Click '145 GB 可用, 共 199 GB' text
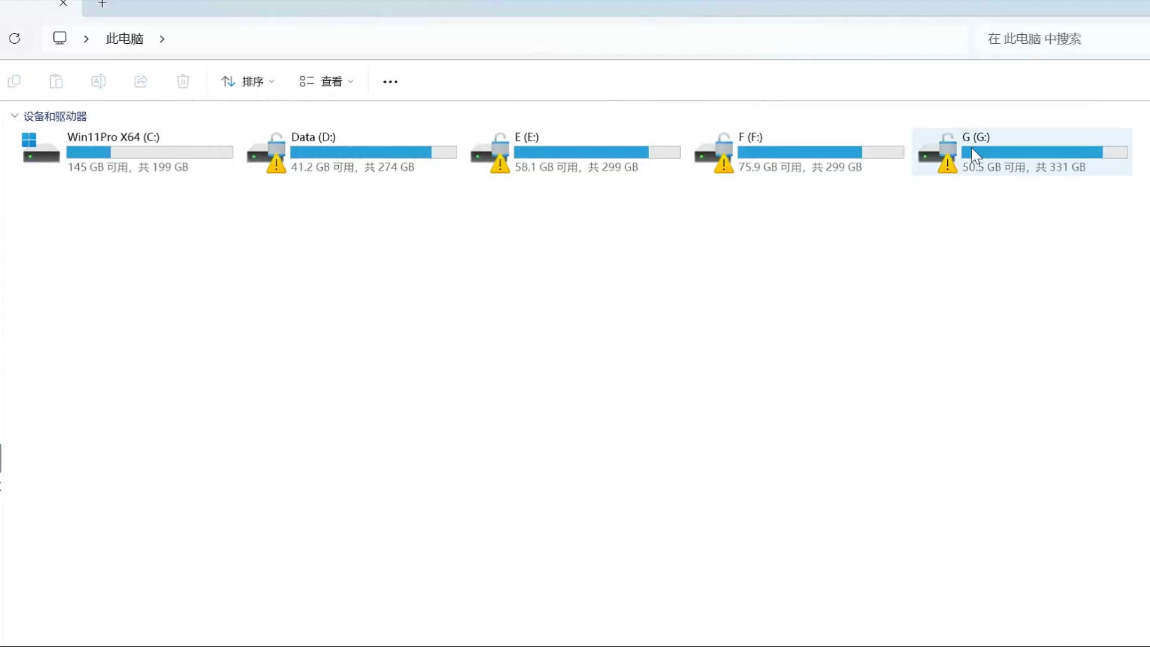 pos(128,167)
